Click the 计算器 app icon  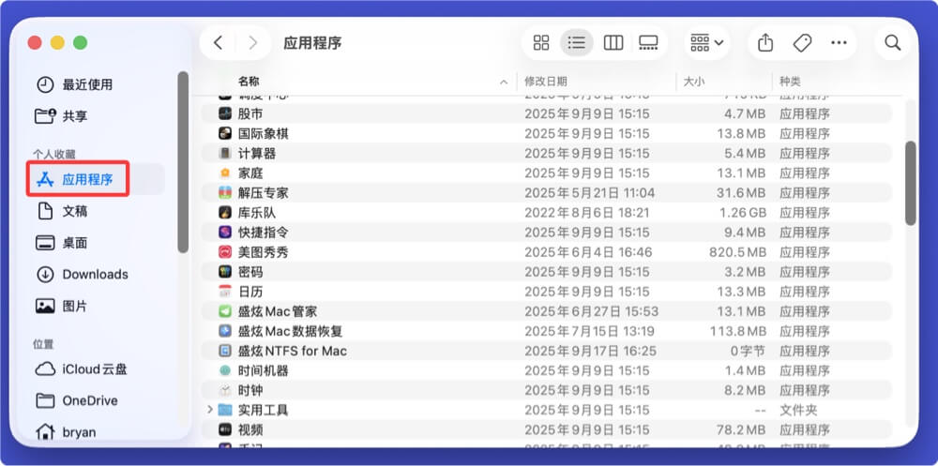tap(225, 153)
